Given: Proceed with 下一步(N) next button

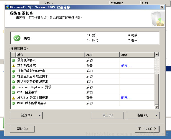Looking at the screenshot, I should pyautogui.click(x=147, y=129).
